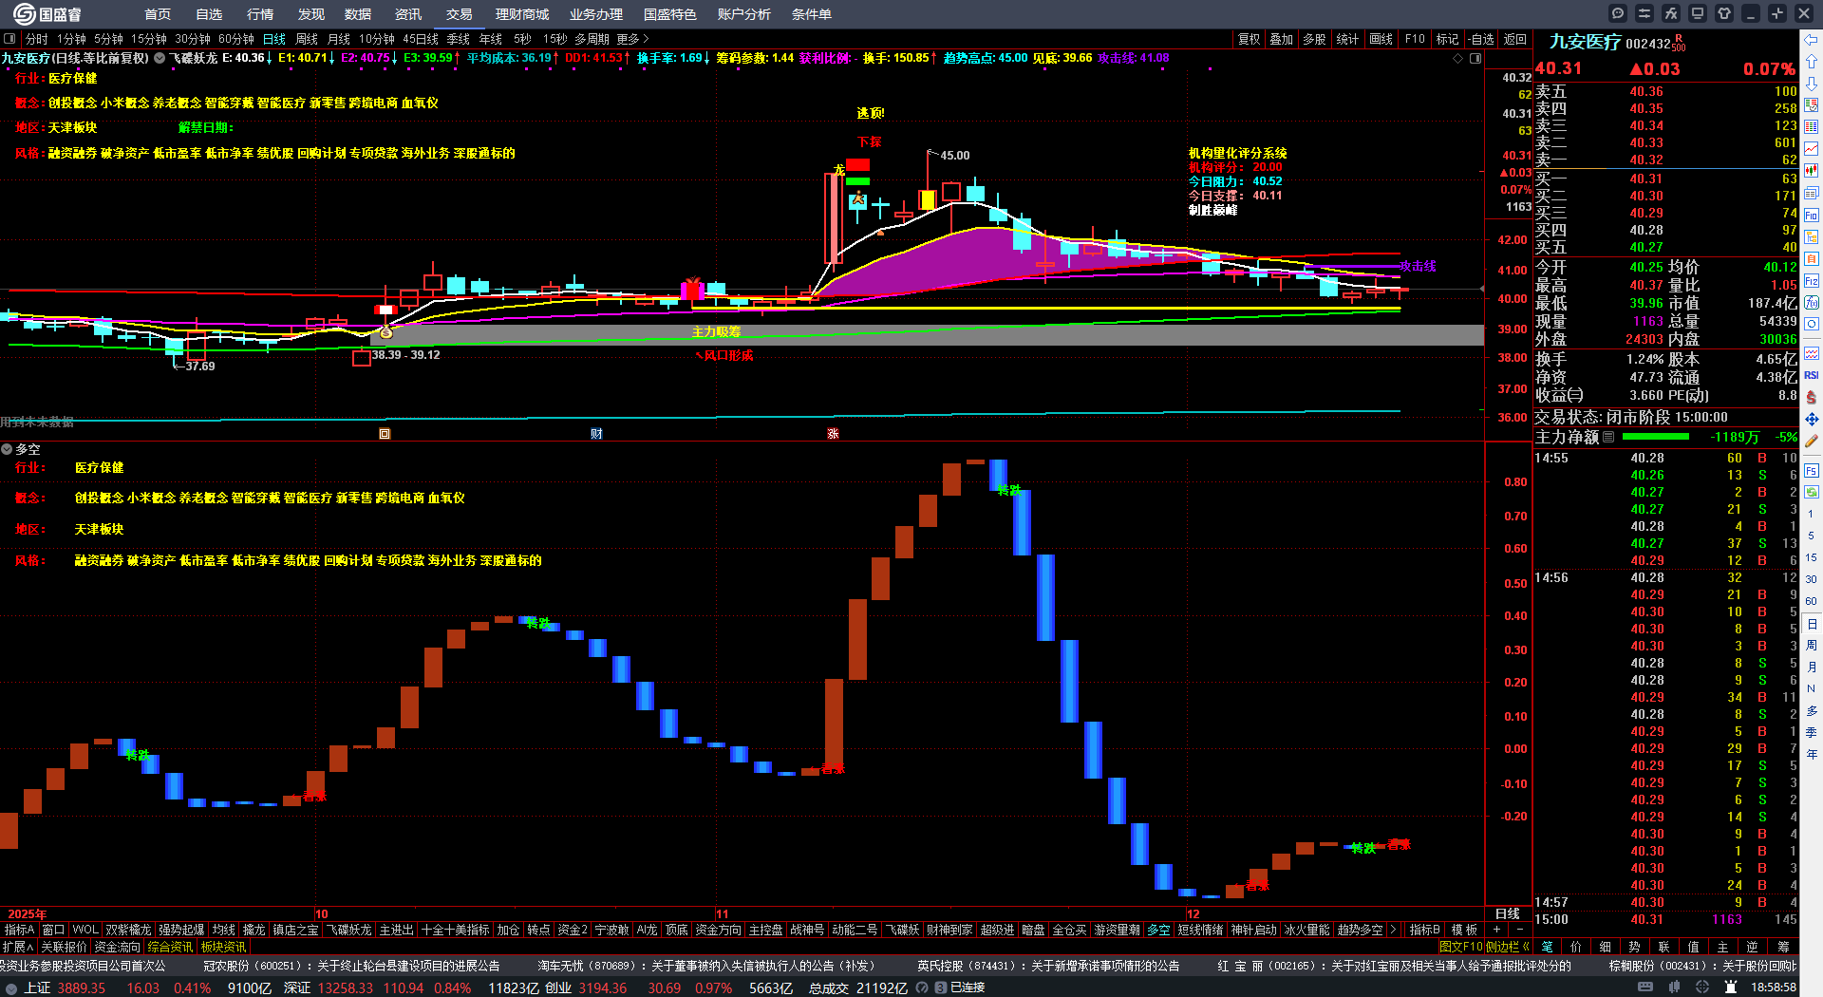Switch chart to 60分钟 period
This screenshot has height=997, width=1823.
236,39
